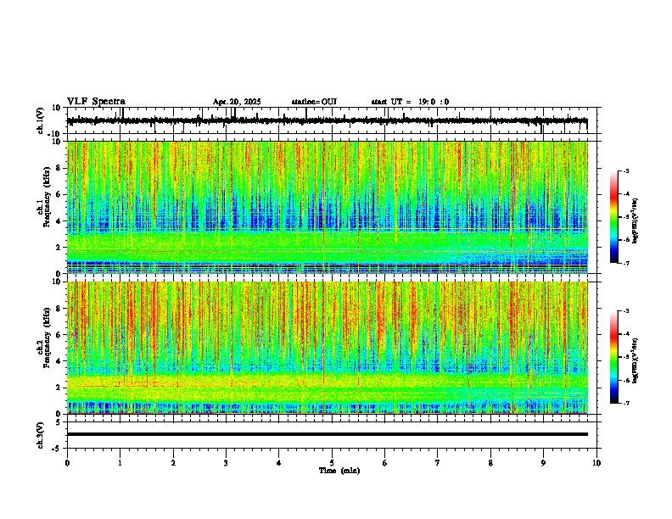Viewport: 672px width, 519px height.
Task: Click the "station=OUI" header label
Action: pyautogui.click(x=314, y=102)
